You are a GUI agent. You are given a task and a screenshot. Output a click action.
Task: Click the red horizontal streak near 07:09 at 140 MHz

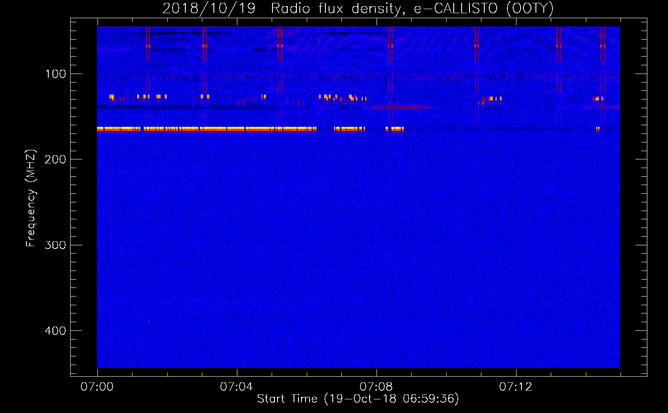403,107
